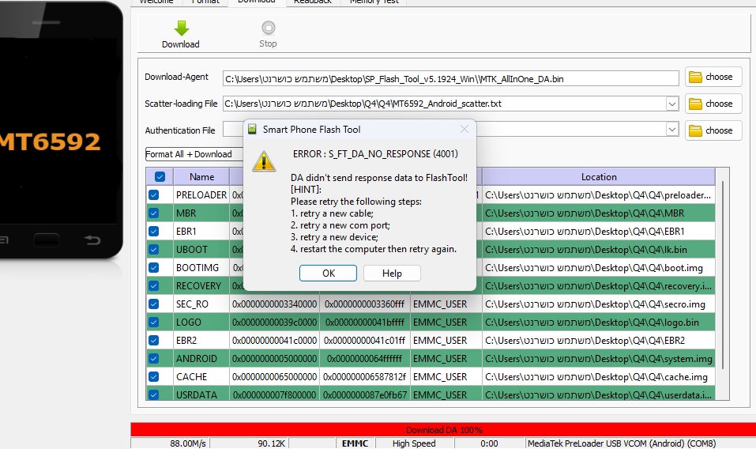Uncheck the ANDROID partition checkbox
The height and width of the screenshot is (449, 756).
[x=154, y=359]
